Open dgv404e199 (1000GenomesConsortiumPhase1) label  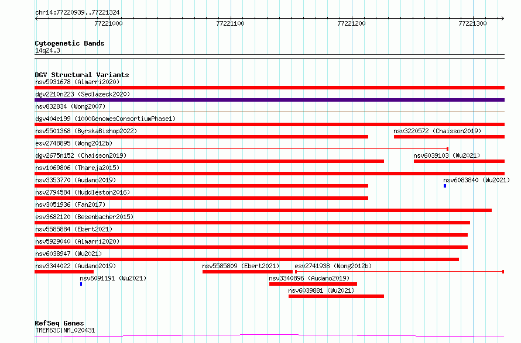pos(105,119)
